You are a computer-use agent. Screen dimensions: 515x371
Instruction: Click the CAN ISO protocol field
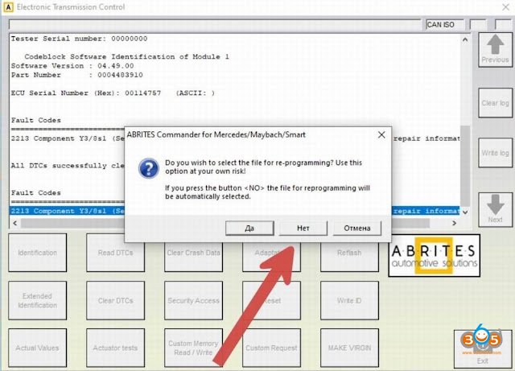coord(445,25)
